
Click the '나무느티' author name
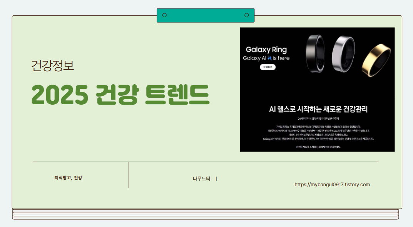tap(201, 179)
